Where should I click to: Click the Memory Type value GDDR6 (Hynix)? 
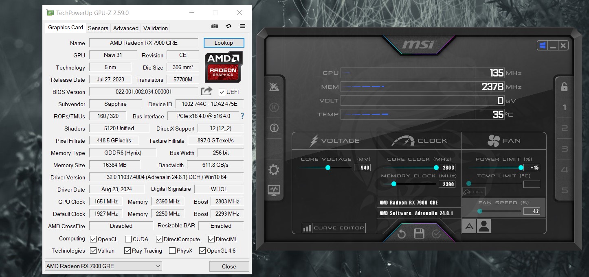tap(123, 153)
